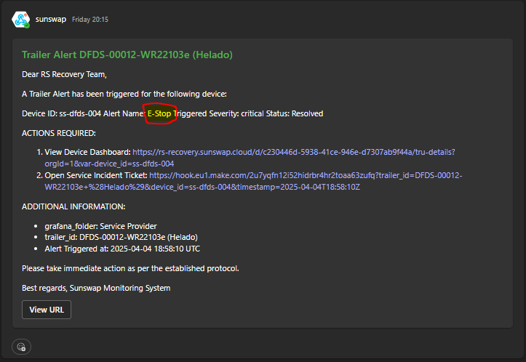Click the ADDITIONAL INFORMATION heading
The width and height of the screenshot is (526, 362).
(x=73, y=206)
